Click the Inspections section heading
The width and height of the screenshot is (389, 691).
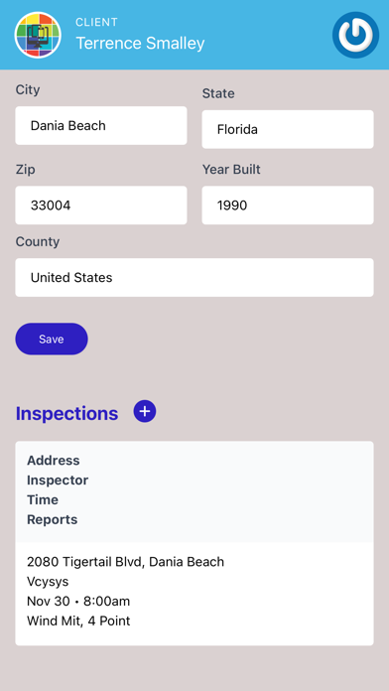66,413
